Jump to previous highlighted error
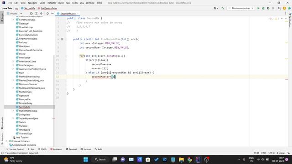 [x=282, y=19]
